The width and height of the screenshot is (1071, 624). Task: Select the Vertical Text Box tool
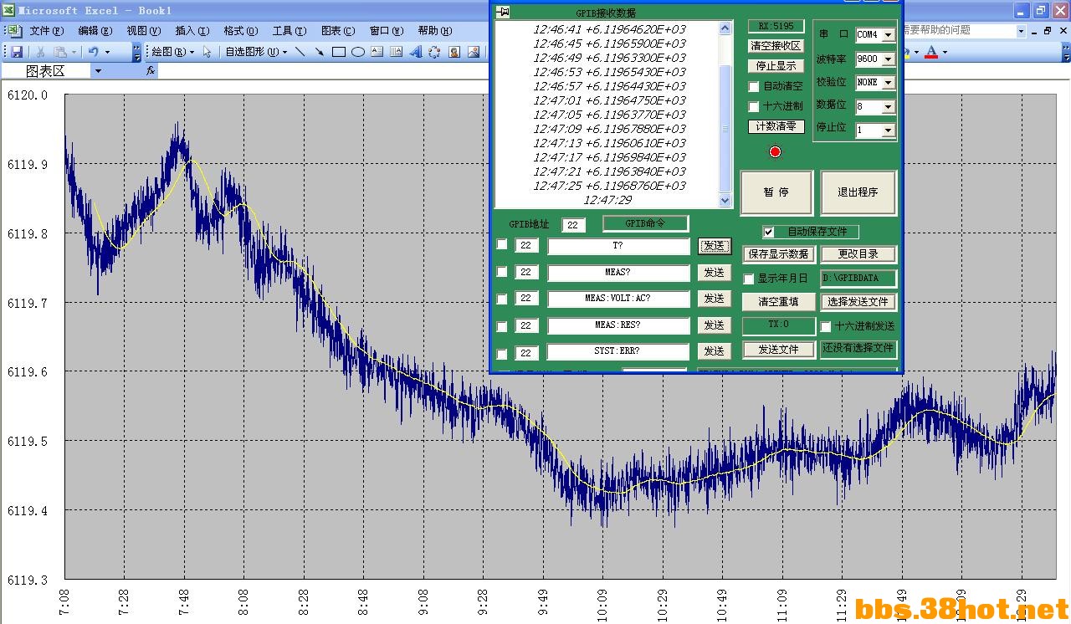(396, 52)
